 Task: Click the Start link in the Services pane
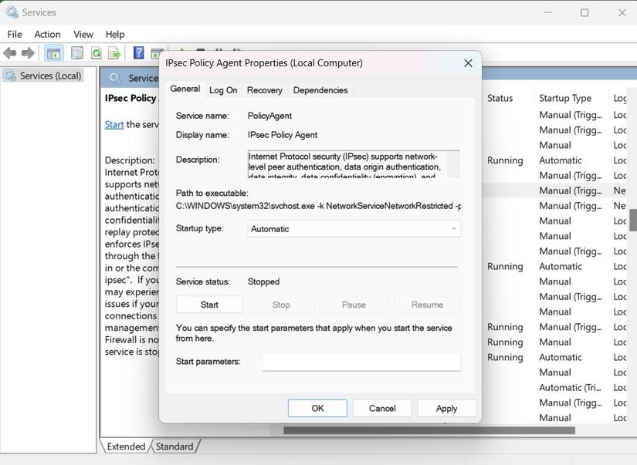114,125
